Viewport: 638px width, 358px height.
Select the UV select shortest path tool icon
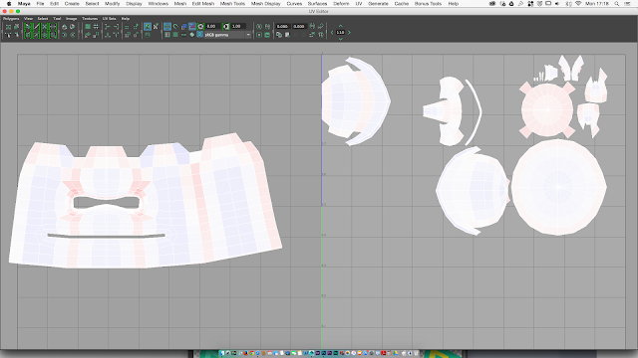point(17,35)
